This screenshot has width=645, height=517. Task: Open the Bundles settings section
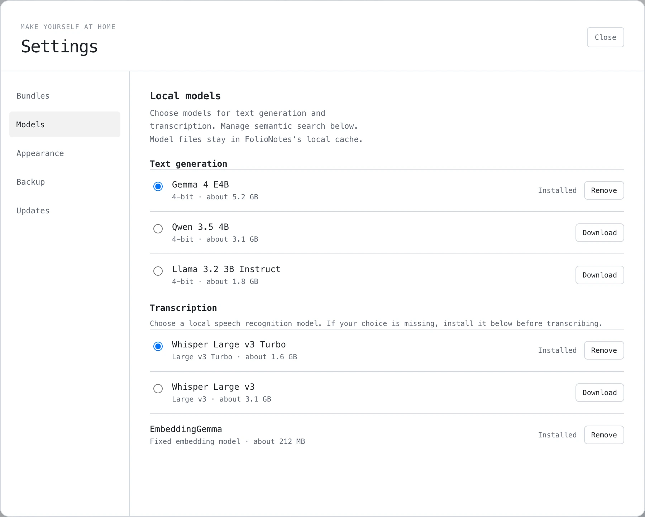click(x=65, y=96)
